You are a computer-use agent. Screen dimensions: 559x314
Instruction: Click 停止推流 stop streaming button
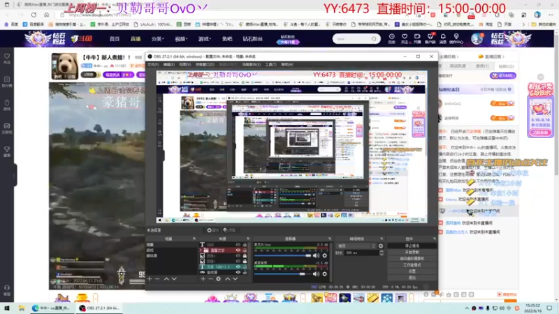(x=412, y=246)
